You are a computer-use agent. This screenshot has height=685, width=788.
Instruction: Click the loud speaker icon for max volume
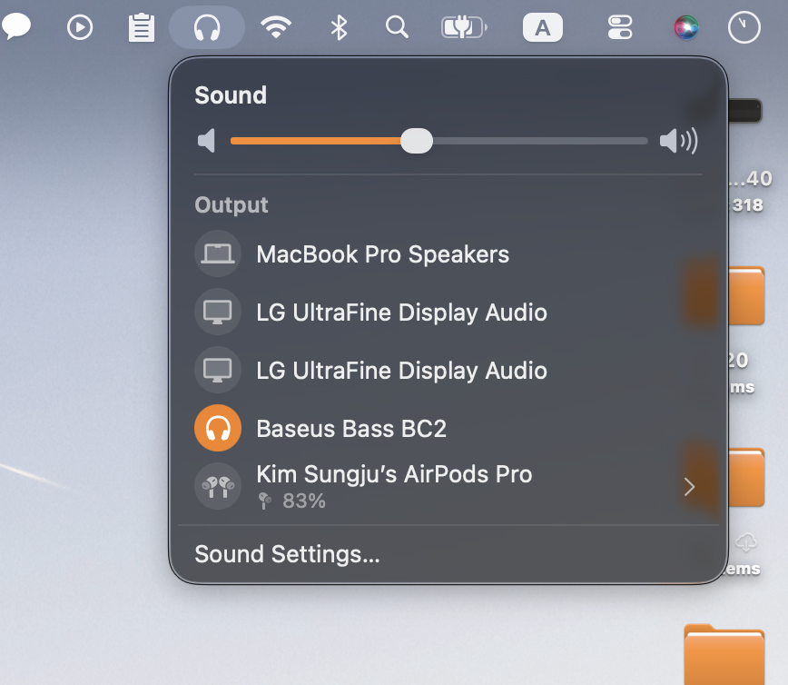[678, 140]
